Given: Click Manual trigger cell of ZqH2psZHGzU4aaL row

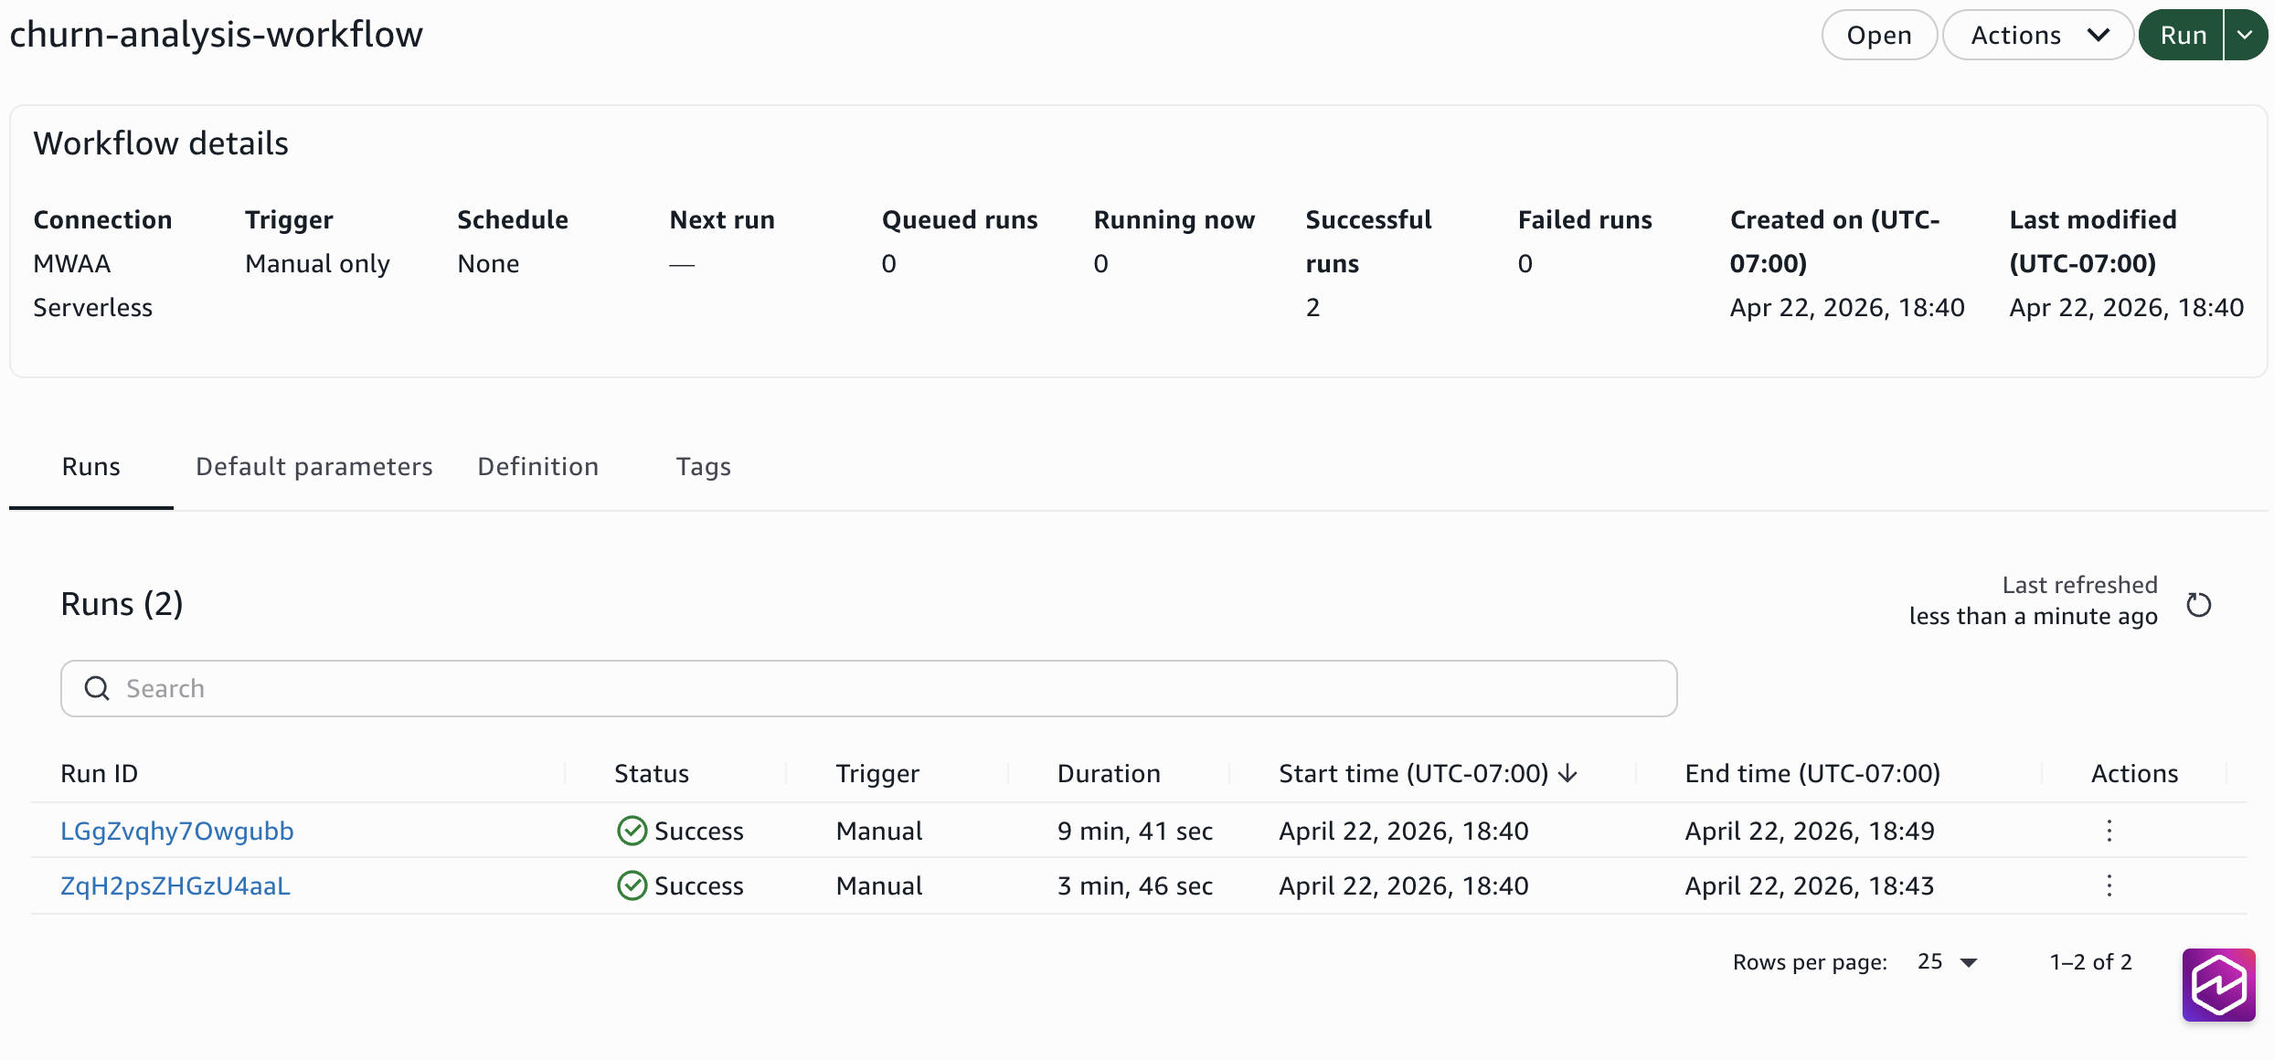Looking at the screenshot, I should point(878,885).
